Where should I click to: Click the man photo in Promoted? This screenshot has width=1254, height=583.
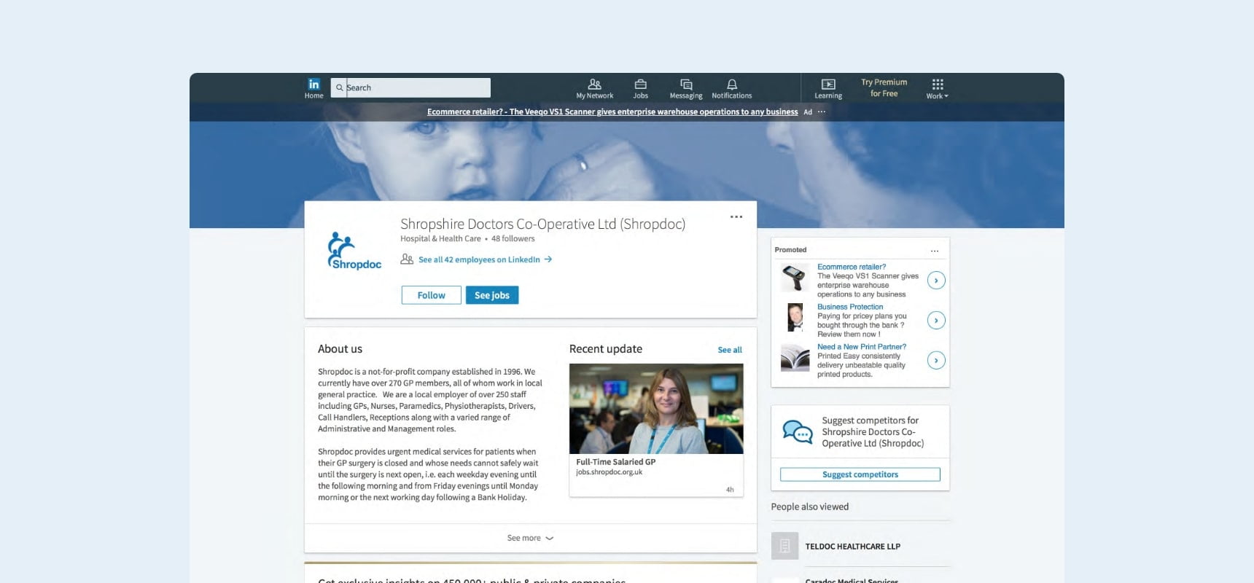point(795,318)
